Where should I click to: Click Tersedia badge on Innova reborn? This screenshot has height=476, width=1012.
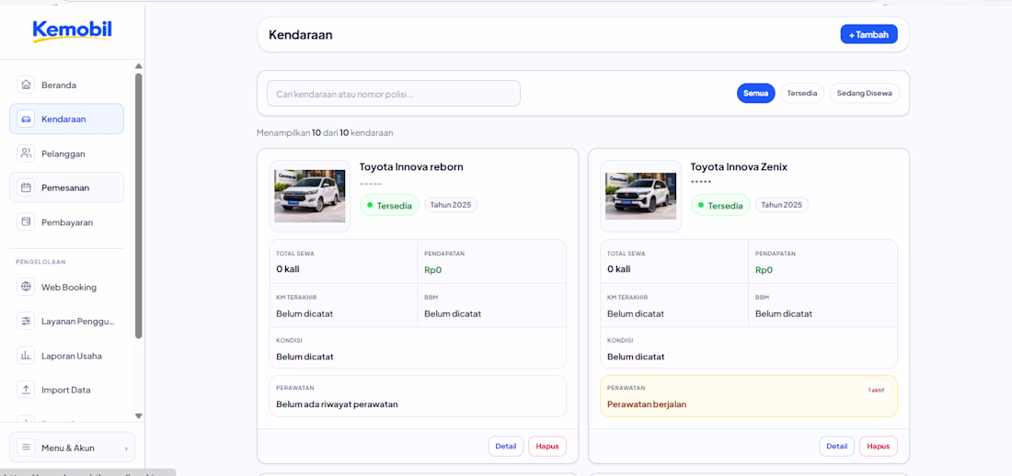(x=389, y=205)
